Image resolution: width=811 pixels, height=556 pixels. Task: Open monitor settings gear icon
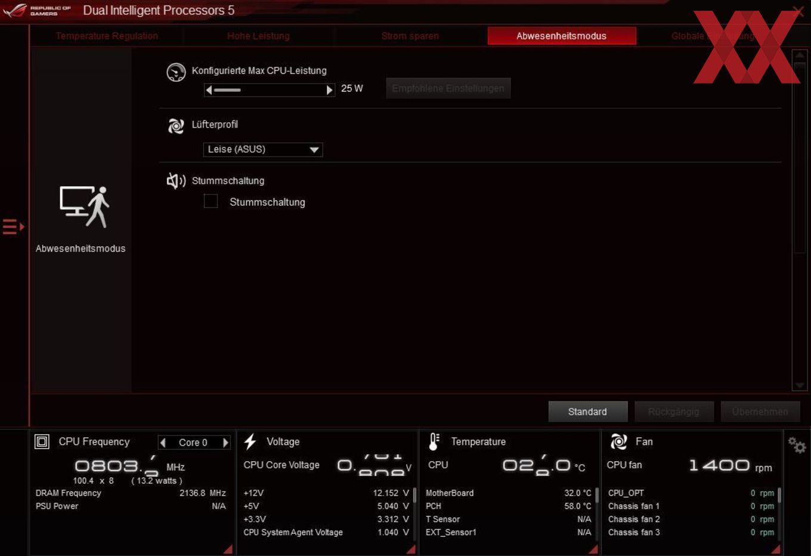[x=797, y=445]
